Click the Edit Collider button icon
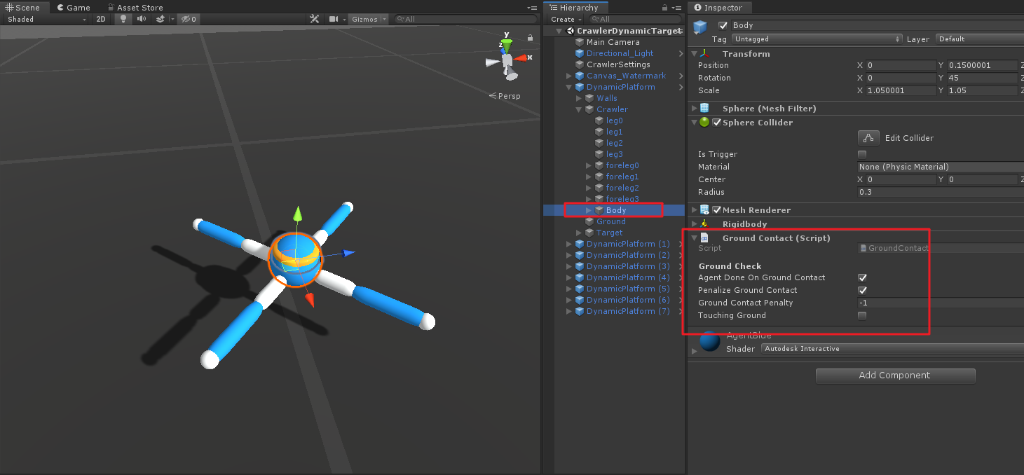The width and height of the screenshot is (1024, 475). click(868, 137)
